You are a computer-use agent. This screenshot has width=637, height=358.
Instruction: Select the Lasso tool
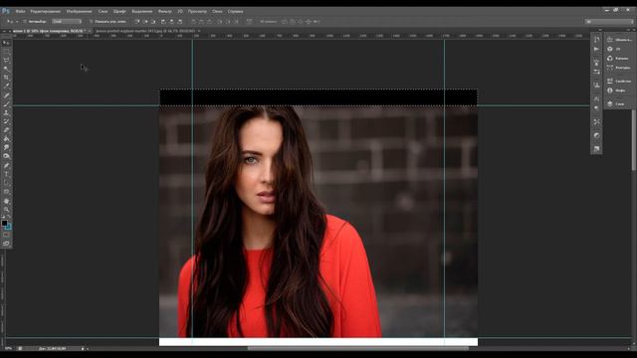6,60
